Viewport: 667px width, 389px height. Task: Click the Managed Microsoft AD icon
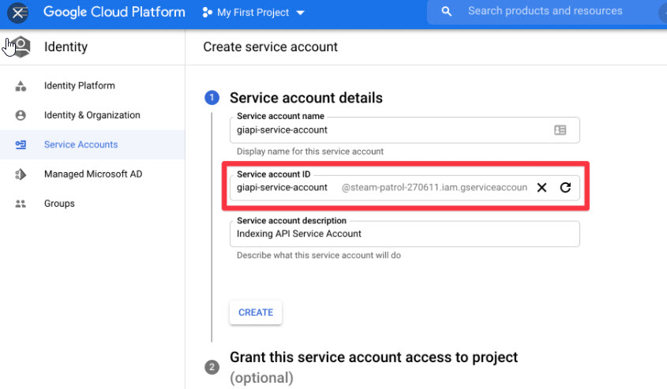coord(21,174)
